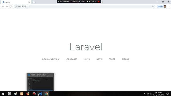
Task: Close the Laravel tab
Action: [29, 2]
